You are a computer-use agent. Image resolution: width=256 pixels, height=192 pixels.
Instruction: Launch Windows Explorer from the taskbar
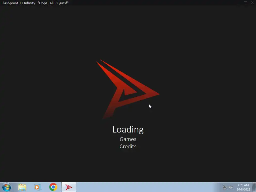click(x=22, y=187)
